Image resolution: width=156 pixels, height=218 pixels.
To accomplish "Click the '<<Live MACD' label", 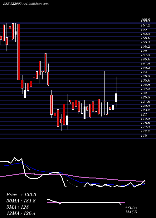I will [131, 210].
